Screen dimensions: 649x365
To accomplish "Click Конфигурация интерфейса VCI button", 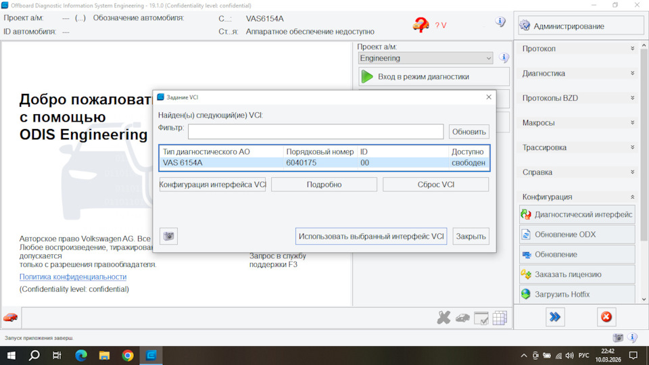I will 212,185.
